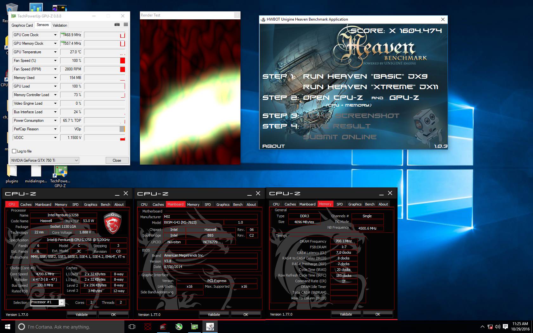Open the GPU Memory Clock sensor dropdown
The image size is (533, 333).
55,43
